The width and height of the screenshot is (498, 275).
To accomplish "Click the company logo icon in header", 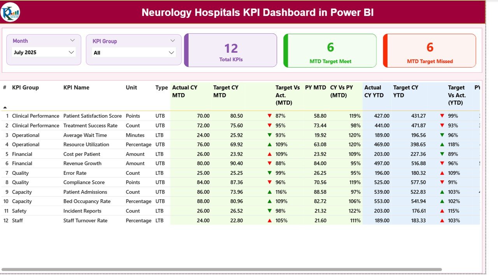I will [x=11, y=12].
